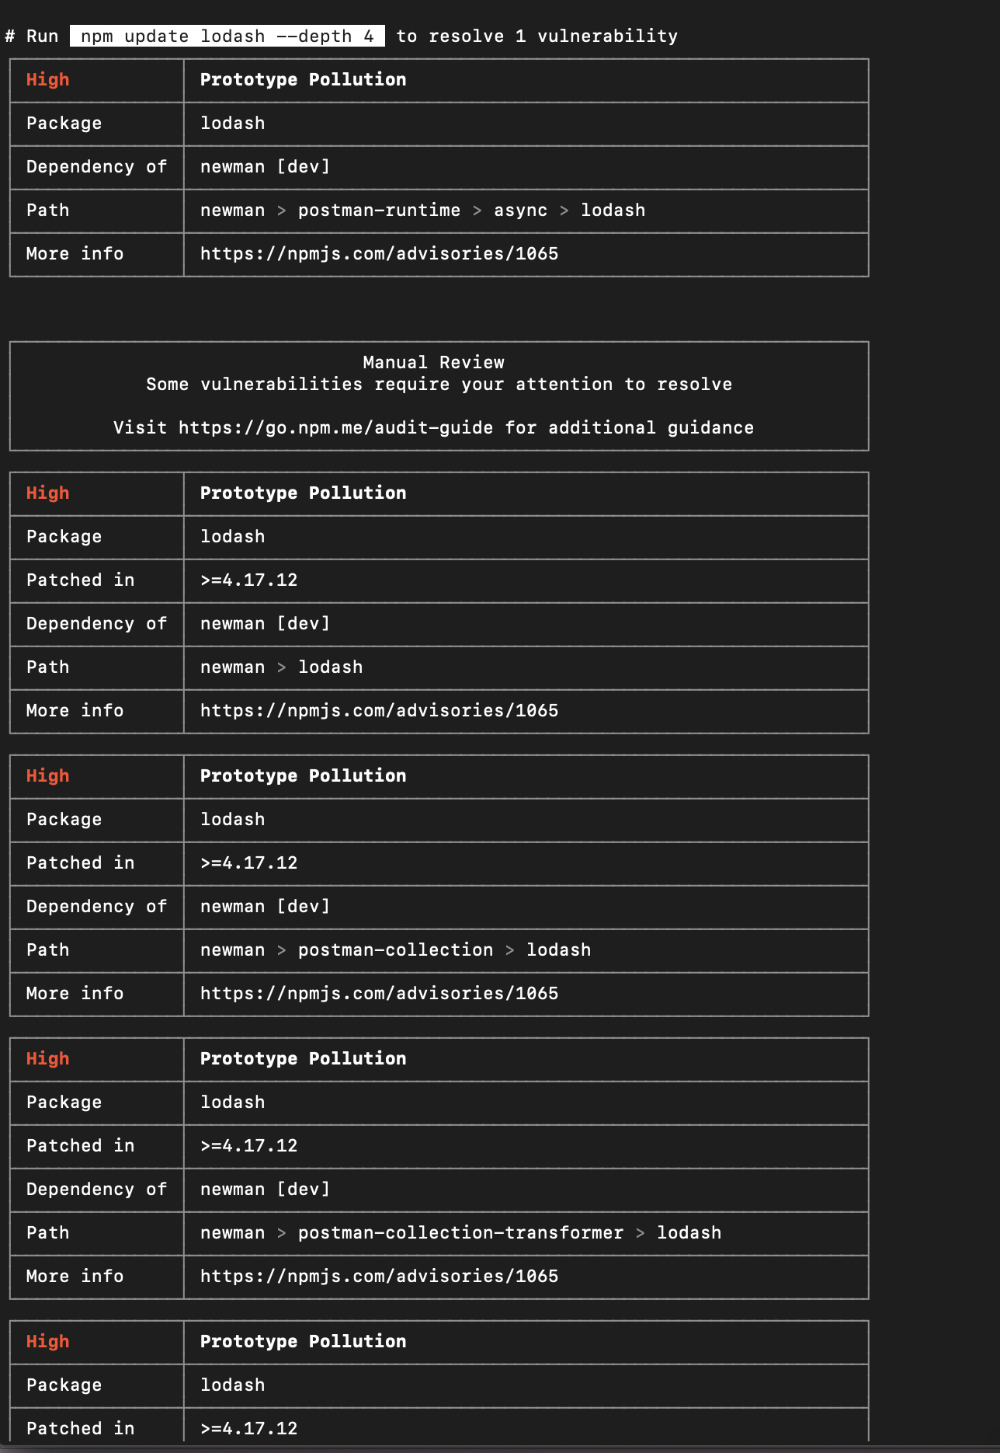Click "High" in the "postman-collection > lodash" table
1000x1453 pixels.
(47, 776)
